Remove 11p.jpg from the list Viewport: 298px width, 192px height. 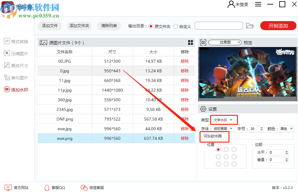pos(184,90)
